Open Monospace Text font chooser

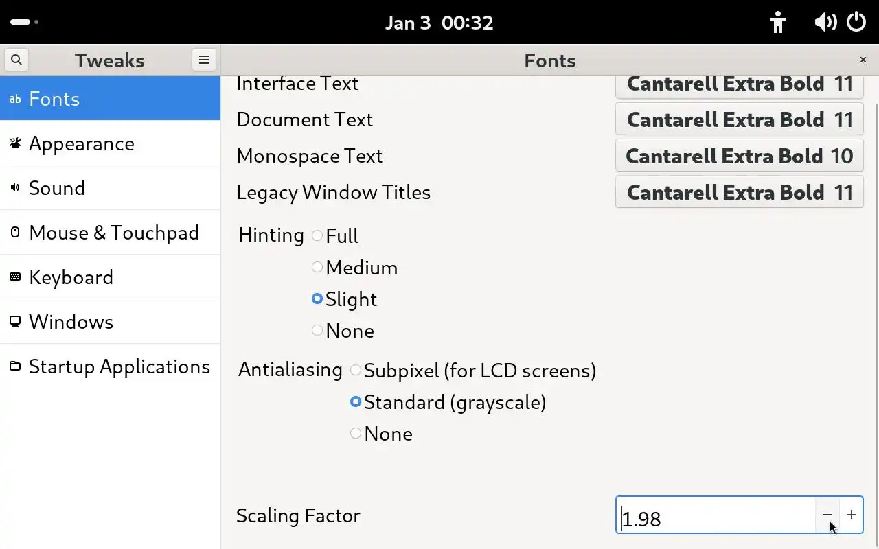coord(739,156)
